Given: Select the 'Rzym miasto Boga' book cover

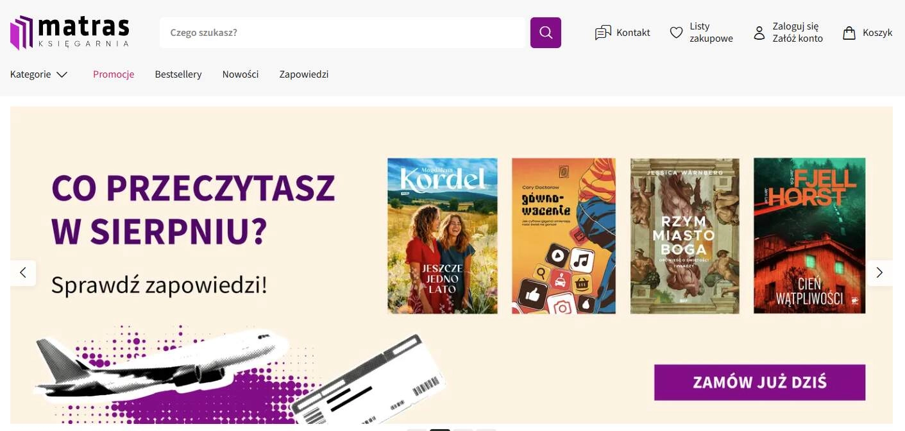Looking at the screenshot, I should (684, 236).
